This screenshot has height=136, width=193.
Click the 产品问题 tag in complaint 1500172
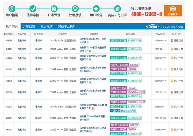click(115, 111)
